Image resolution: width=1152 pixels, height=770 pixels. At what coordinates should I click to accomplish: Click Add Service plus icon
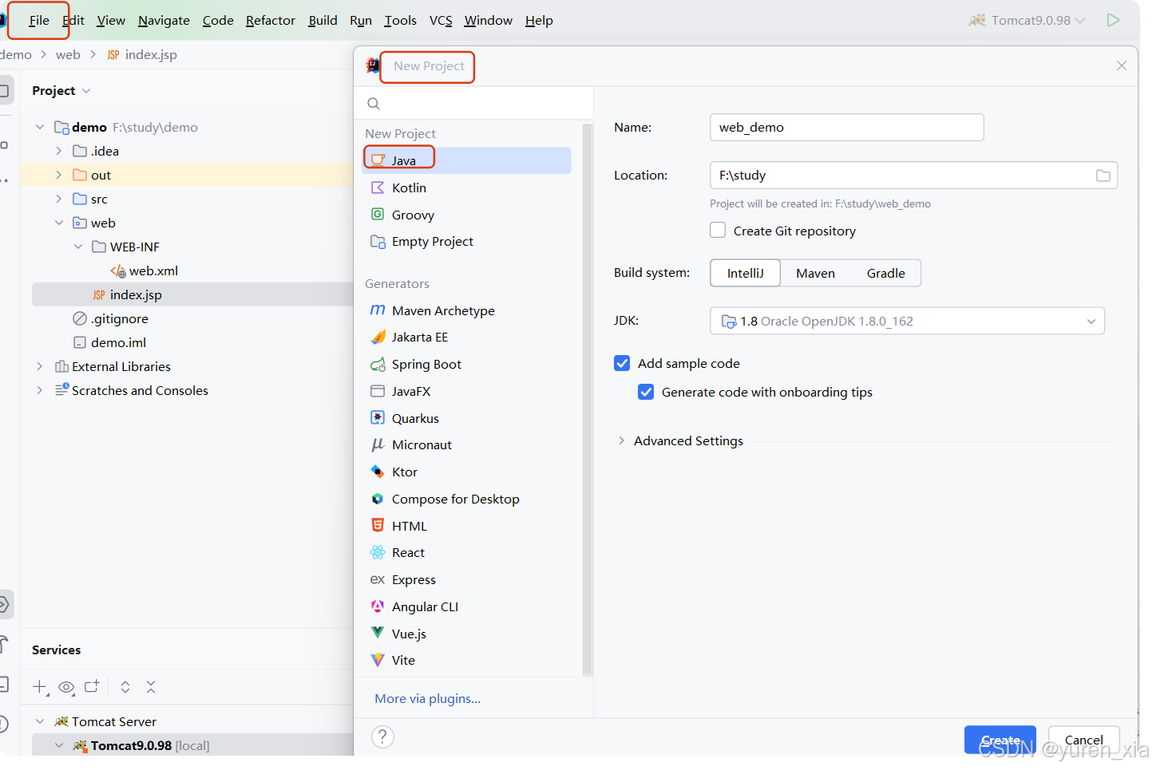point(40,687)
